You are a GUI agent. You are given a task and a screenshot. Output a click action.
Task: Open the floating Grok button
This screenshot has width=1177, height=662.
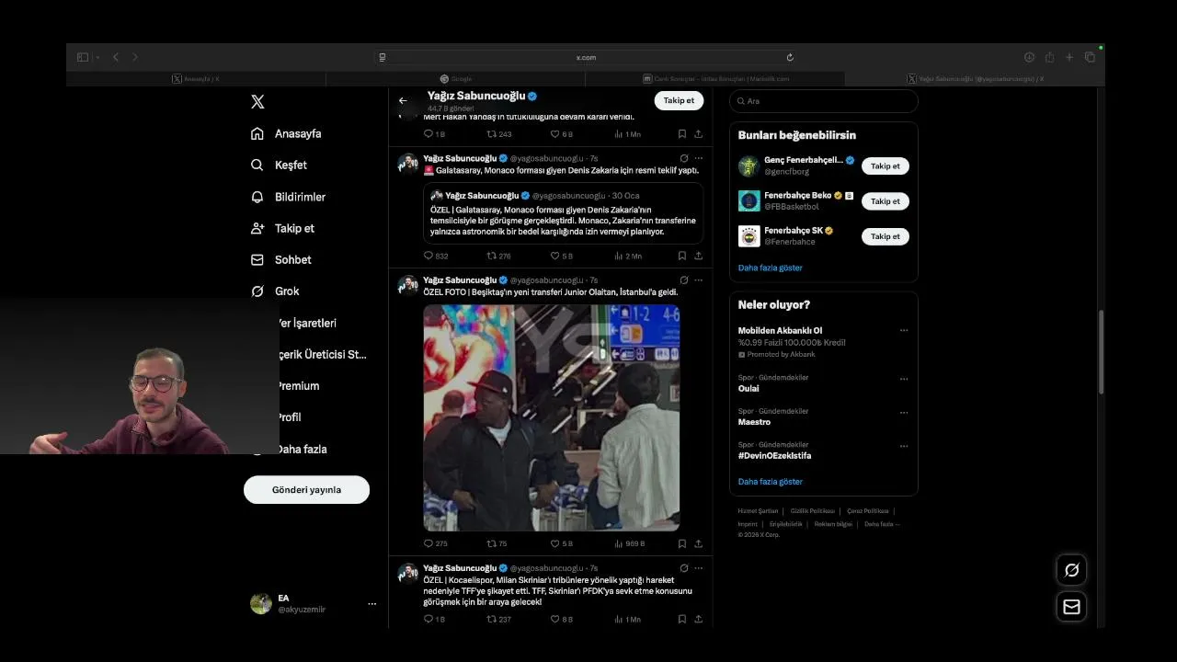1071,570
